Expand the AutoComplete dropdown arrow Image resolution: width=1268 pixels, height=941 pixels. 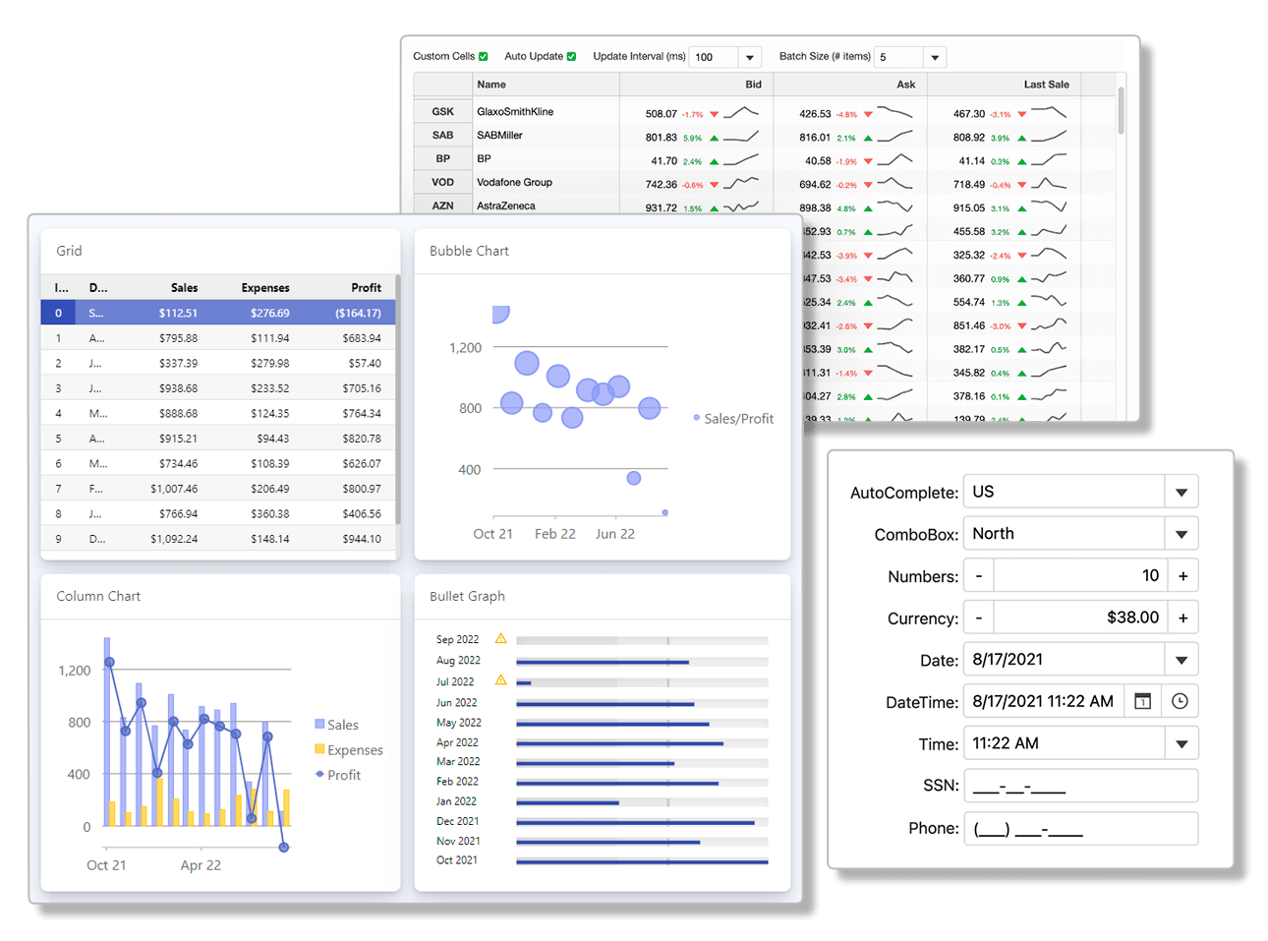pyautogui.click(x=1182, y=492)
